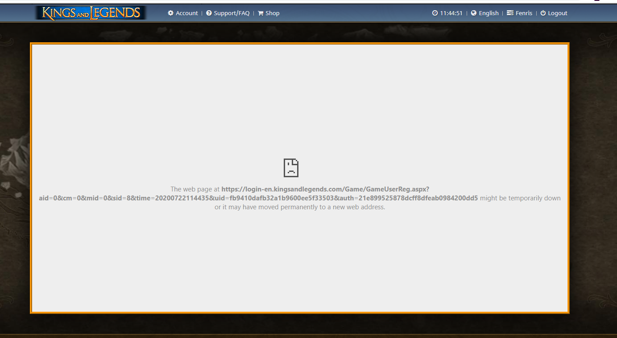Open the Shop link
617x338 pixels.
[x=272, y=13]
